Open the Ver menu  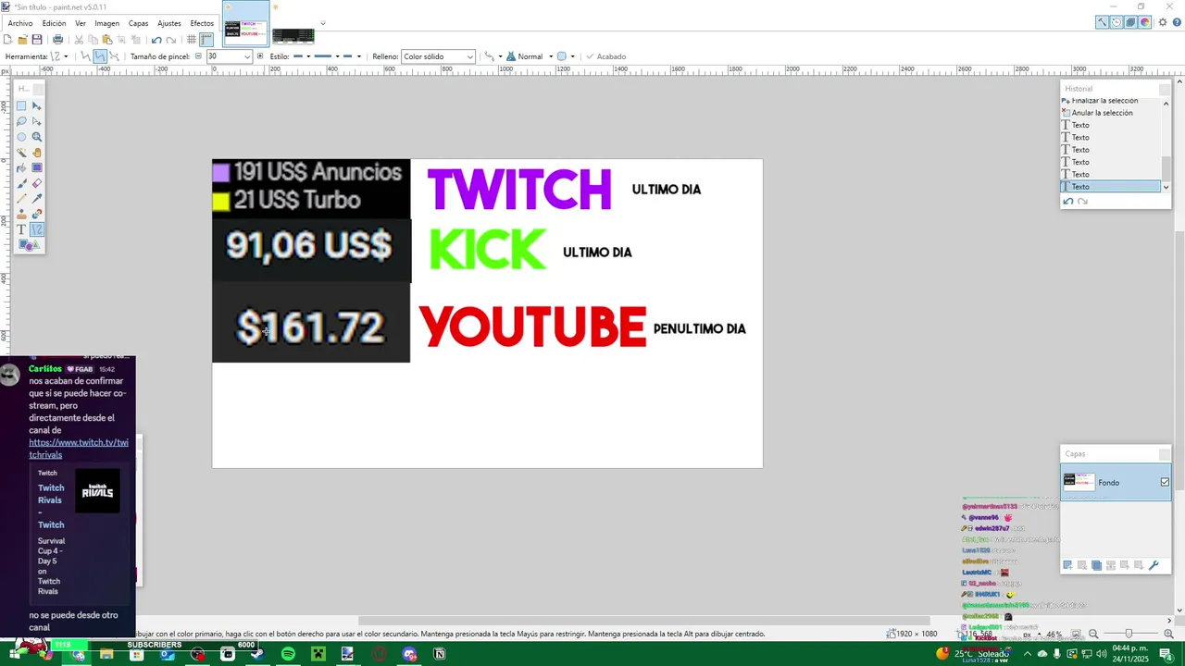[81, 23]
